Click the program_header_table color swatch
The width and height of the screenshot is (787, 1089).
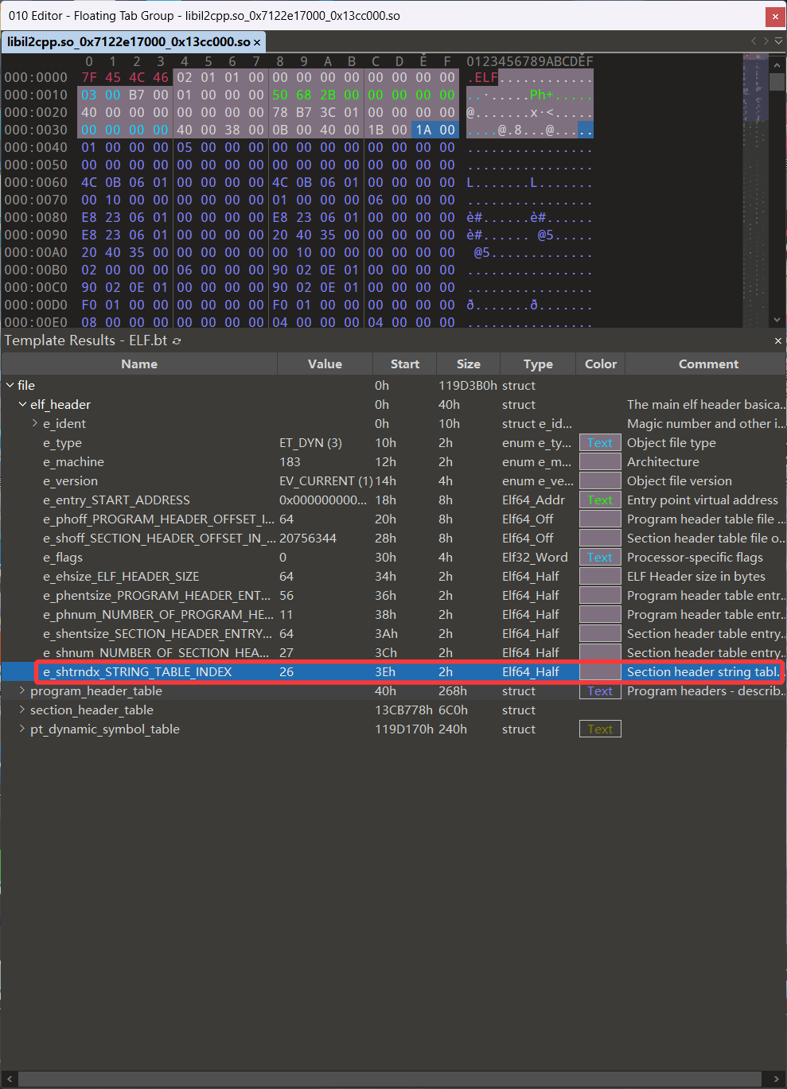pyautogui.click(x=600, y=690)
